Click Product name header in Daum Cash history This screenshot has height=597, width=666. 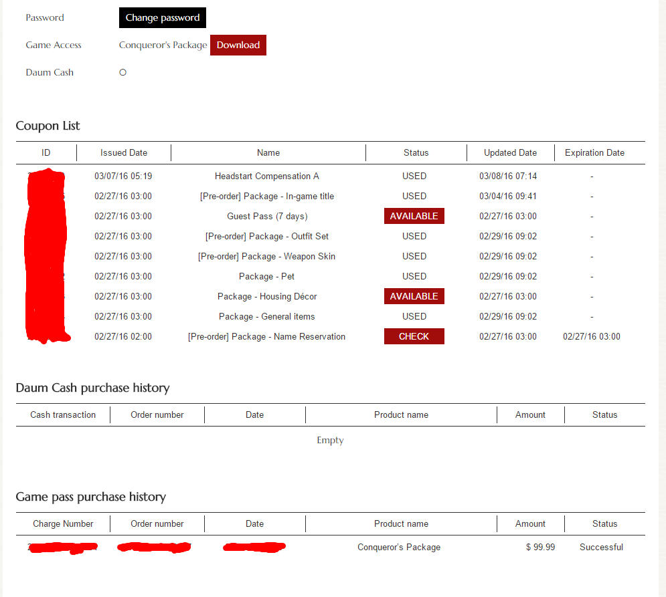pos(401,415)
